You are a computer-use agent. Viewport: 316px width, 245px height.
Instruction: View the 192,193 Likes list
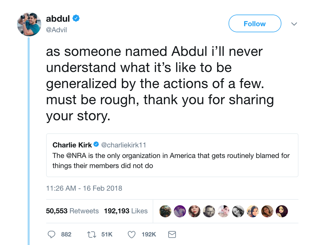pos(125,211)
